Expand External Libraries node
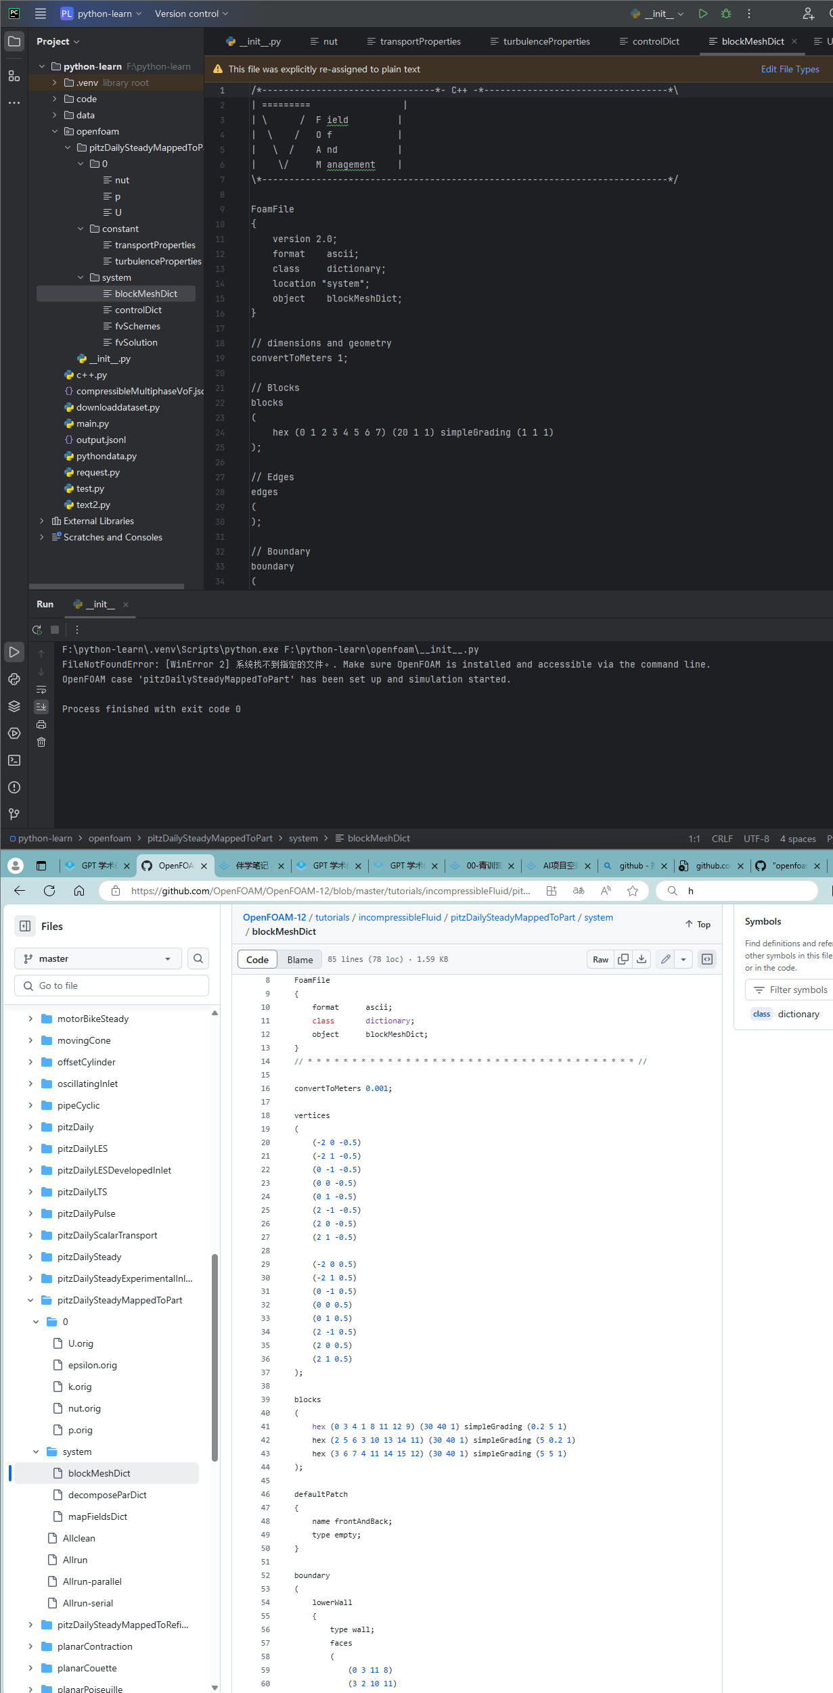The width and height of the screenshot is (833, 1693). 42,521
